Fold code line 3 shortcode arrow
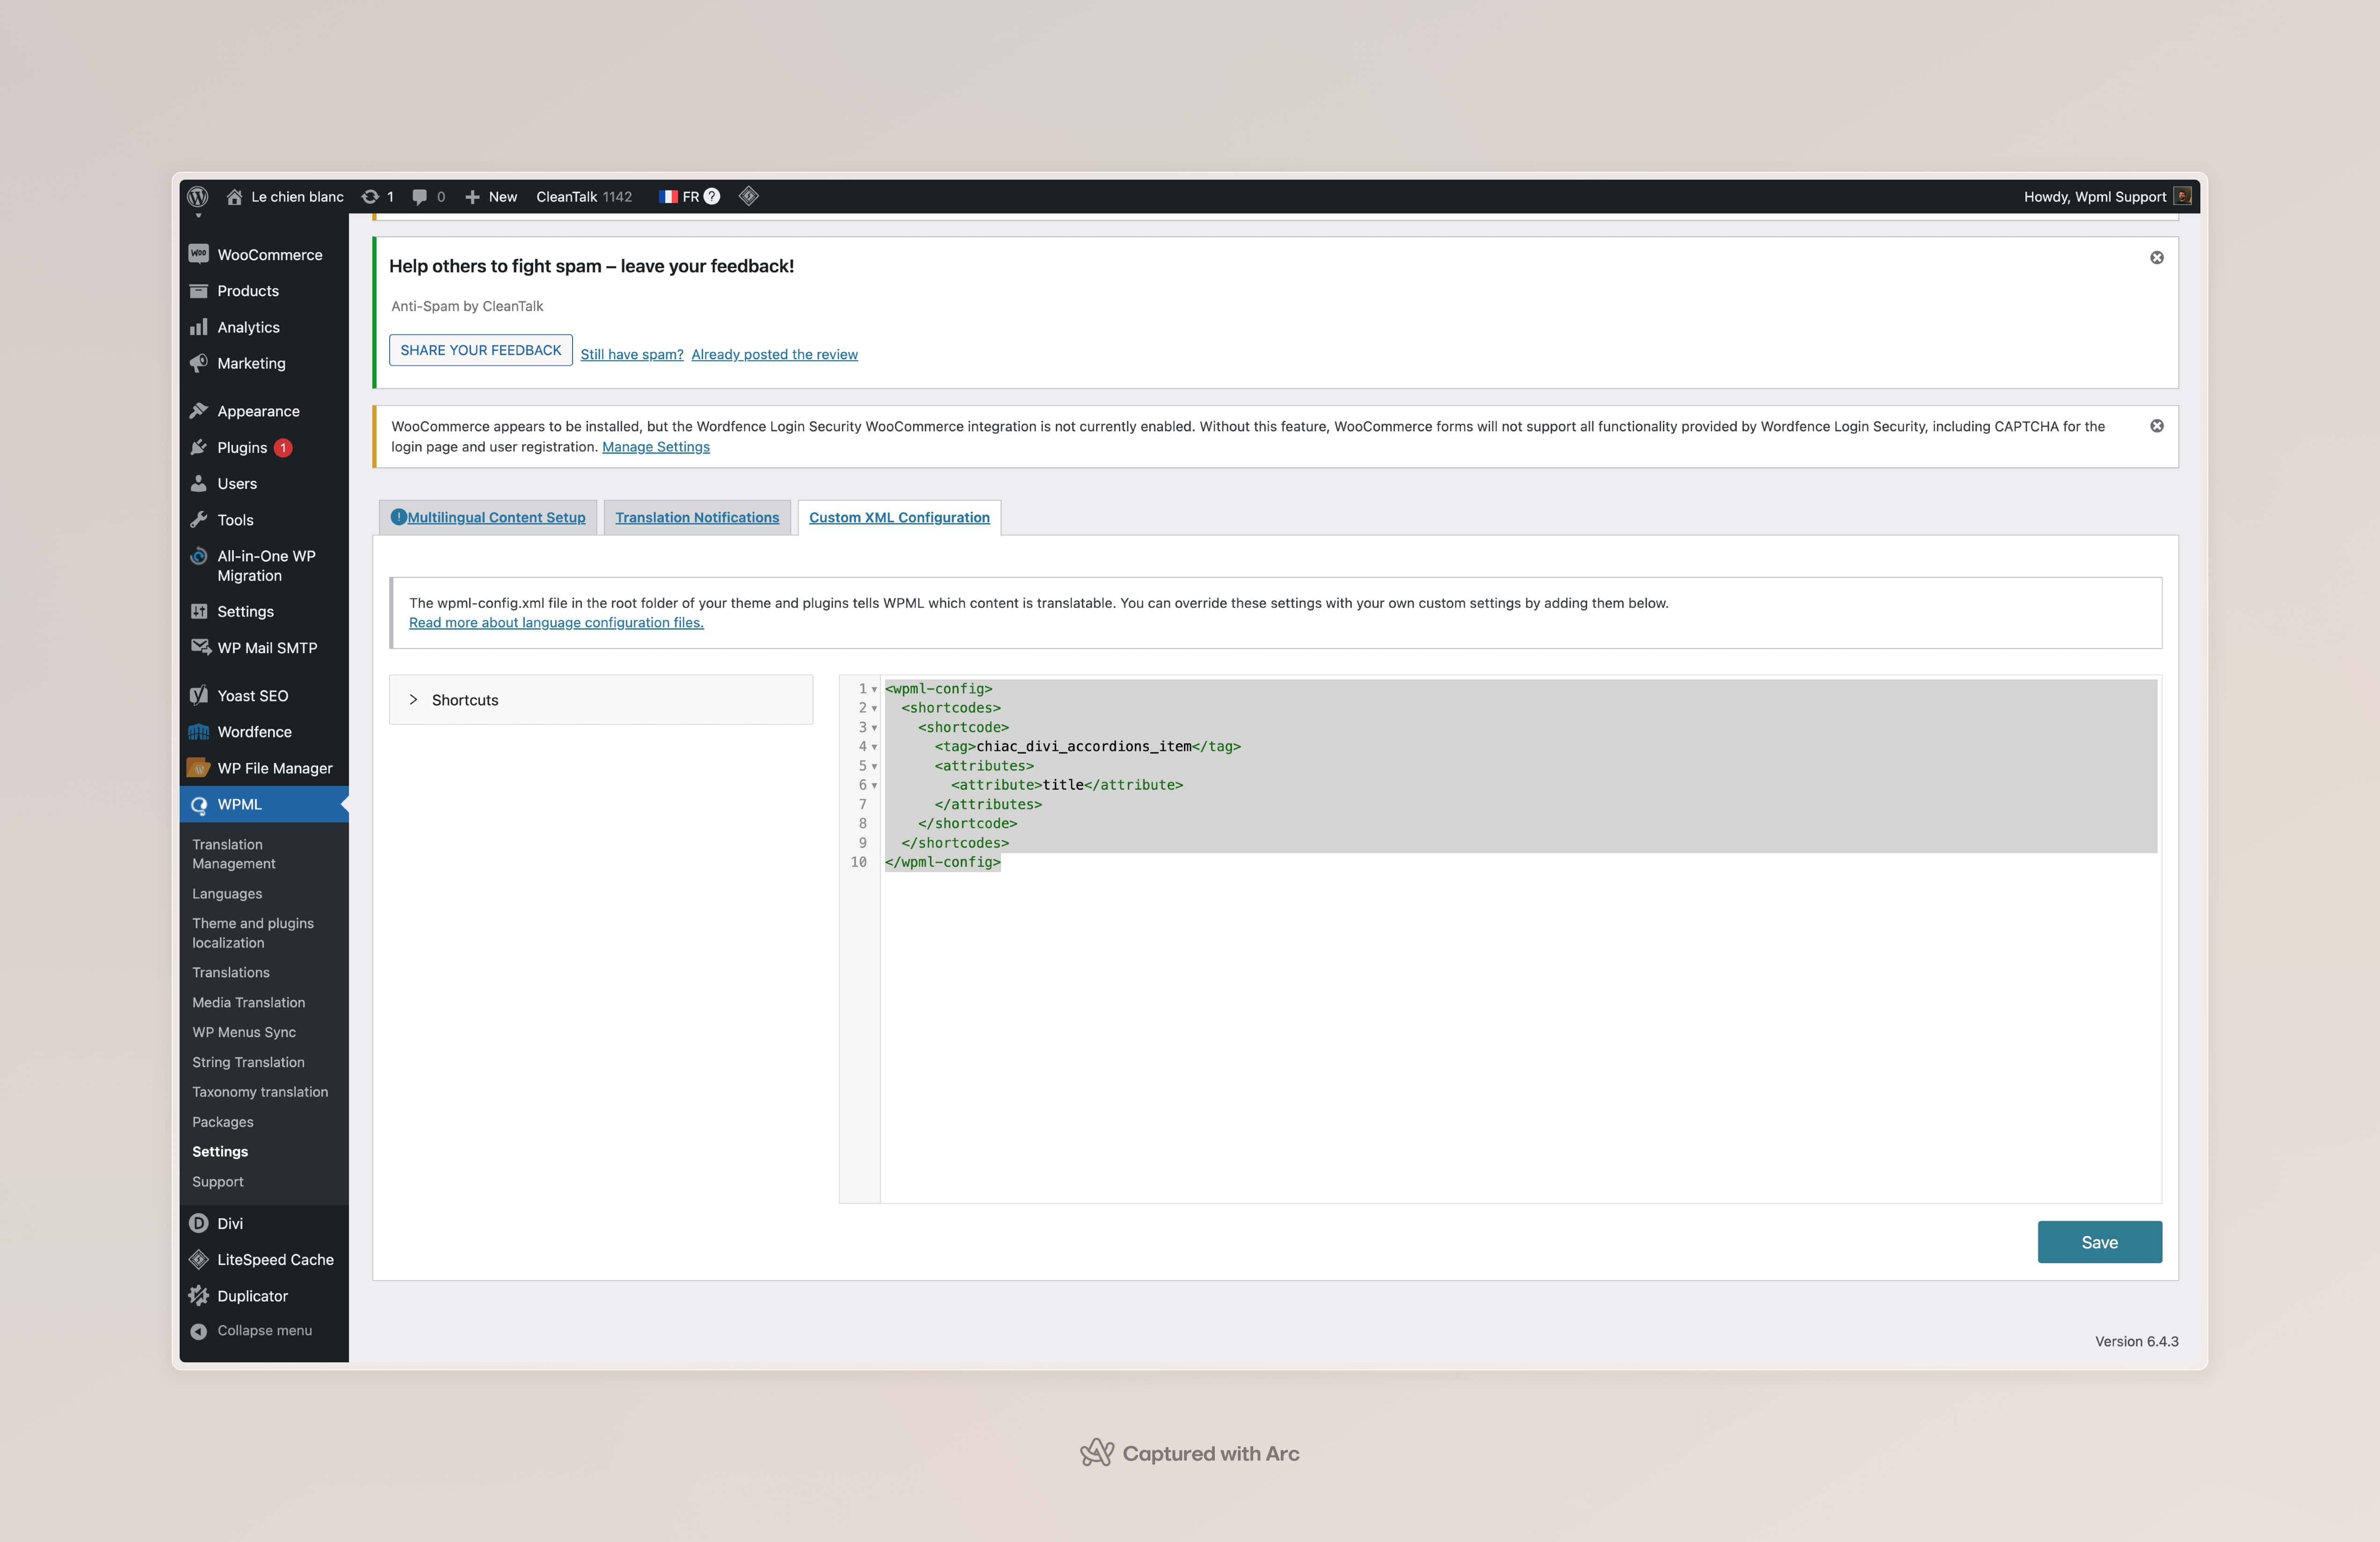This screenshot has height=1542, width=2380. [x=874, y=728]
